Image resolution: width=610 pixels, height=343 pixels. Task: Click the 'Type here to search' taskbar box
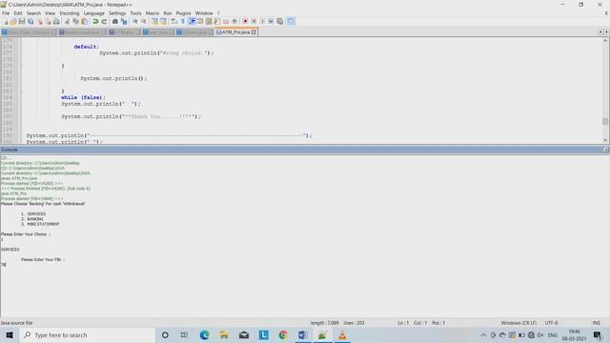[87, 334]
